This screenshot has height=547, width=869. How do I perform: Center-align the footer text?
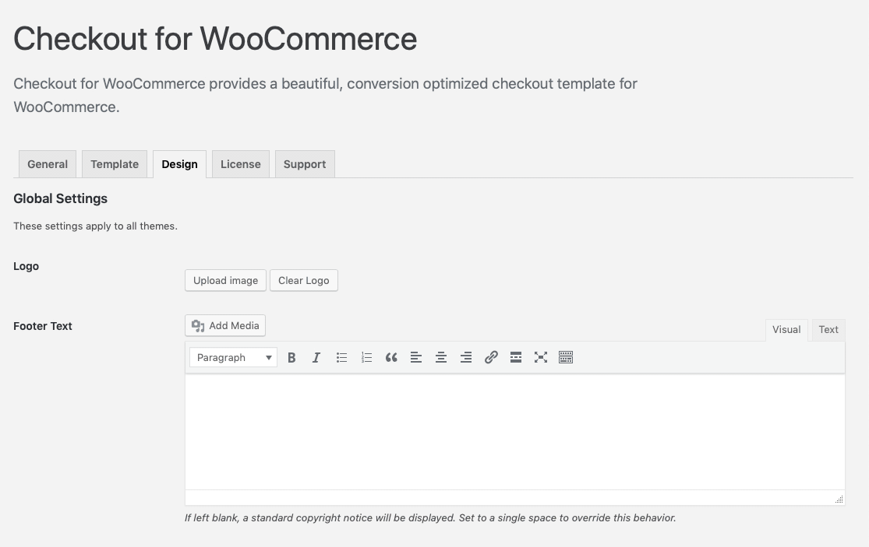point(441,358)
